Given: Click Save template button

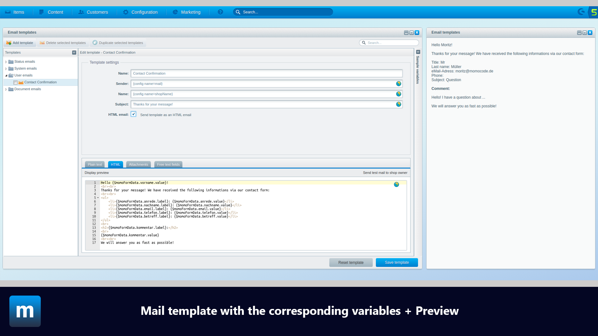Looking at the screenshot, I should [397, 263].
